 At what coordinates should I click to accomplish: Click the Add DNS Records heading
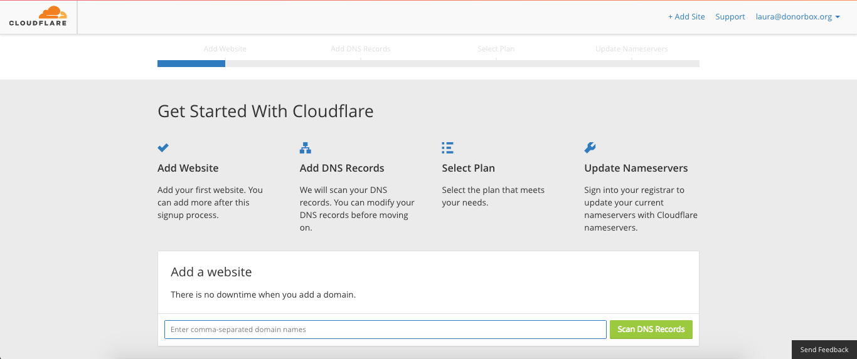pyautogui.click(x=342, y=168)
